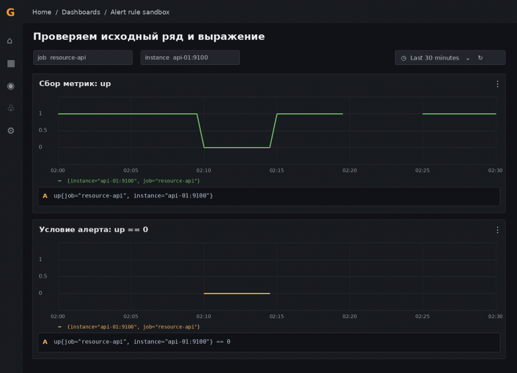Image resolution: width=517 pixels, height=373 pixels.
Task: Click the orange segment on alert graph
Action: coord(237,293)
